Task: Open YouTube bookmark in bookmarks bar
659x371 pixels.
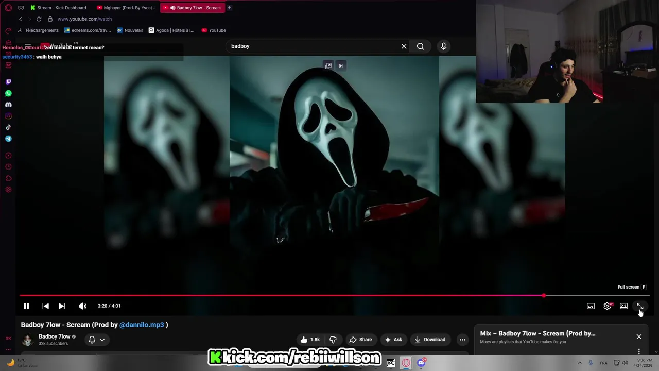Action: tap(214, 30)
